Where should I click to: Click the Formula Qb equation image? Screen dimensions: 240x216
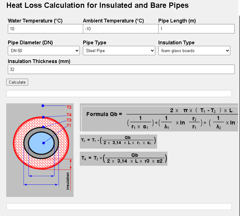159,117
